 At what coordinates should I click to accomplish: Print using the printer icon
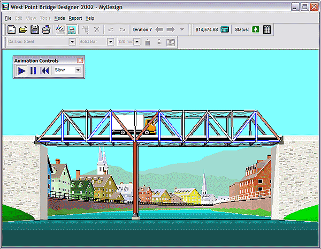point(46,29)
